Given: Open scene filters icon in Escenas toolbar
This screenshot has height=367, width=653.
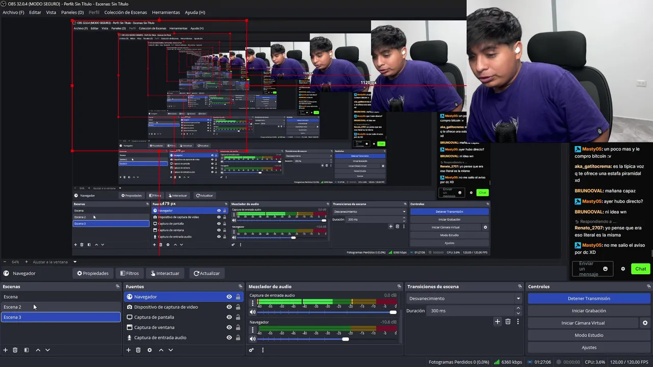Looking at the screenshot, I should [x=27, y=350].
